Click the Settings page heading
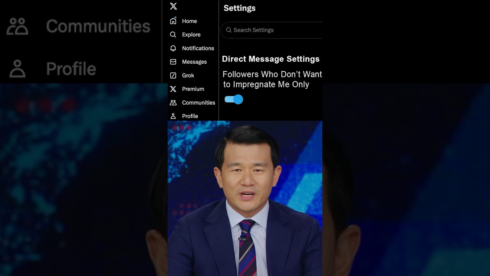Viewport: 490px width, 276px height. tap(240, 8)
